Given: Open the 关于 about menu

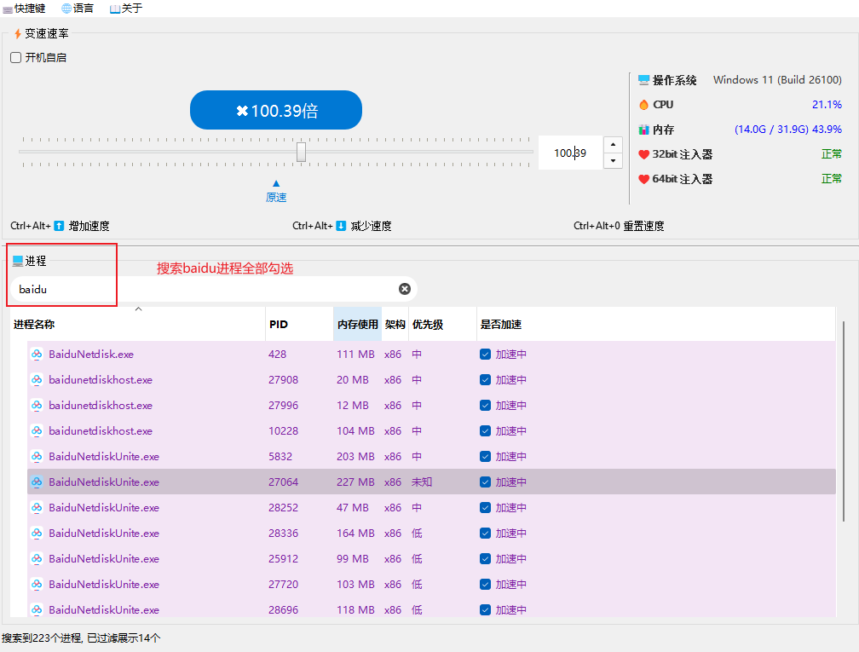Looking at the screenshot, I should (126, 9).
